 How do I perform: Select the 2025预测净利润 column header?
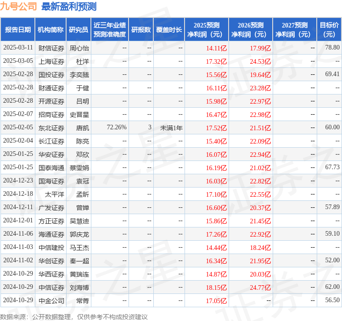tap(207, 30)
